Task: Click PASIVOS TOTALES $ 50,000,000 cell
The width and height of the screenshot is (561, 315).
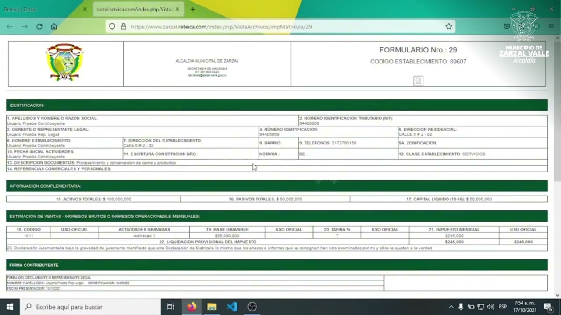Action: 265,199
